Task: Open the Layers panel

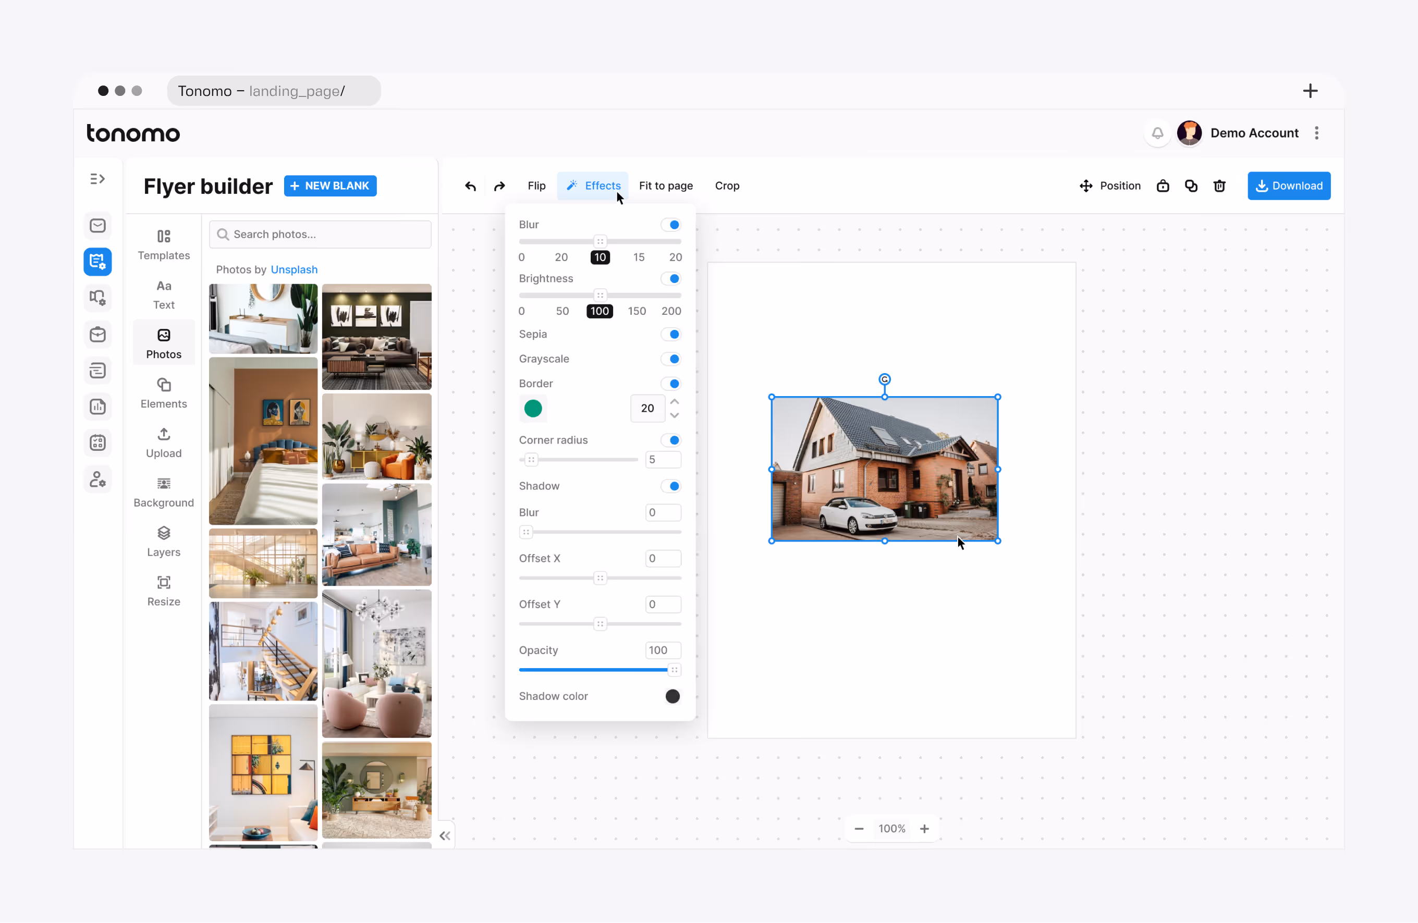Action: [163, 542]
